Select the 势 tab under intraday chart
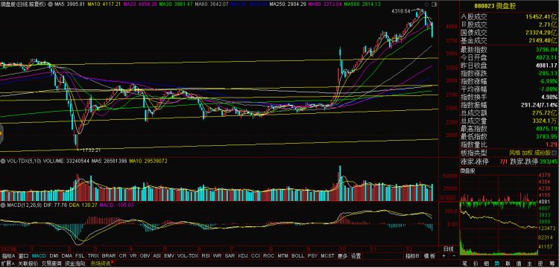Screen dimensions: 559x268 click(496, 264)
